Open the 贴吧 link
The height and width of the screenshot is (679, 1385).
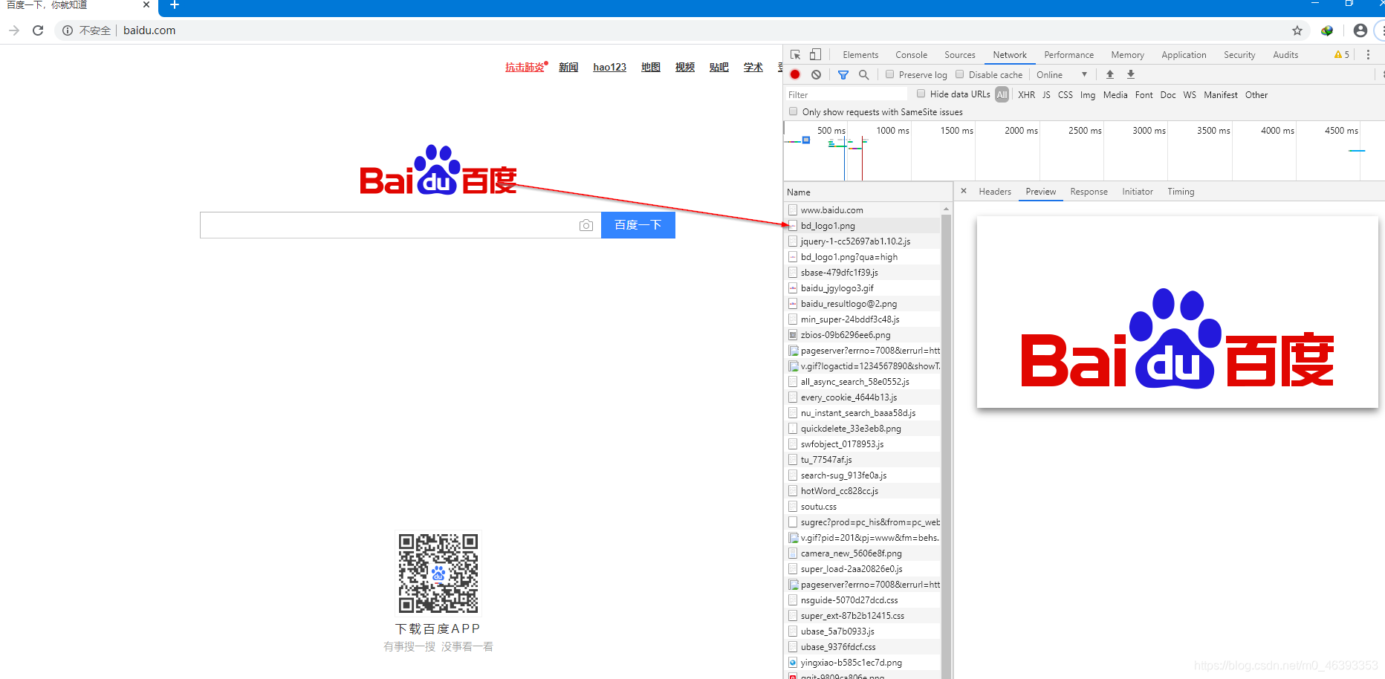click(719, 67)
